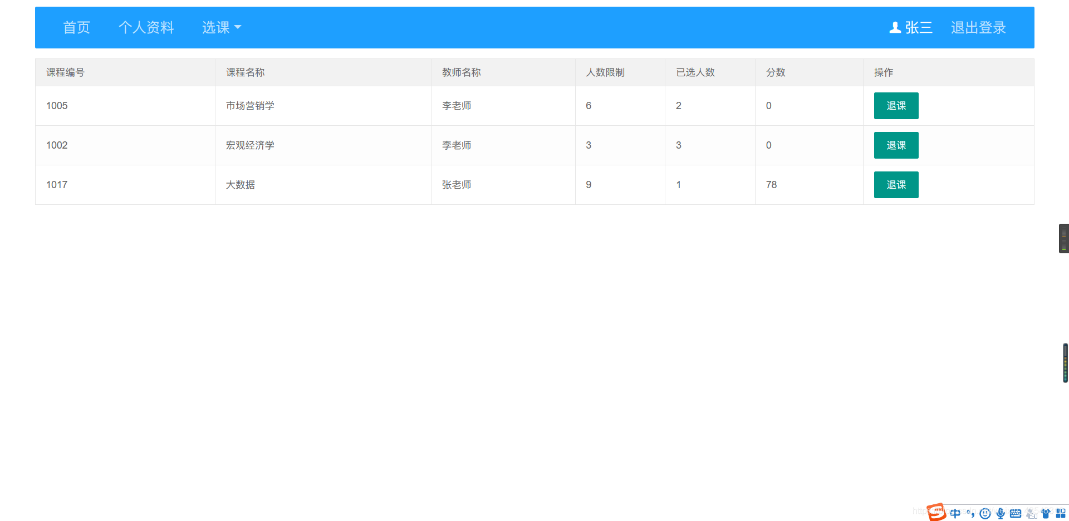
Task: Click the upper dark side widget at right edge
Action: (x=1063, y=238)
